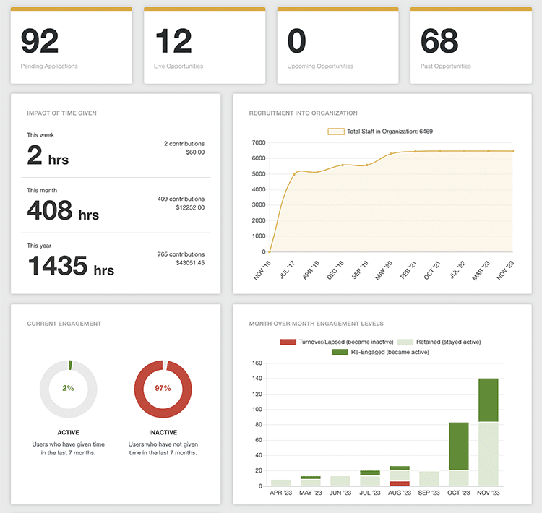Click the This month 408 hrs figure
This screenshot has height=513, width=542.
tap(63, 210)
